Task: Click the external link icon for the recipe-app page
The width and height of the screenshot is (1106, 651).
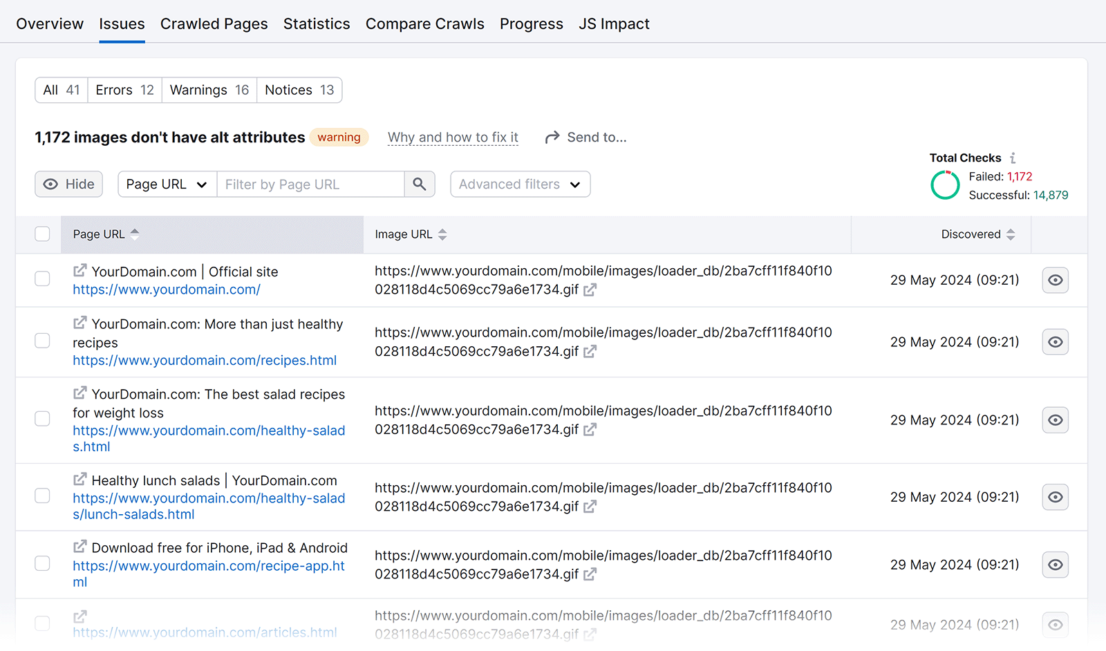Action: pyautogui.click(x=79, y=546)
